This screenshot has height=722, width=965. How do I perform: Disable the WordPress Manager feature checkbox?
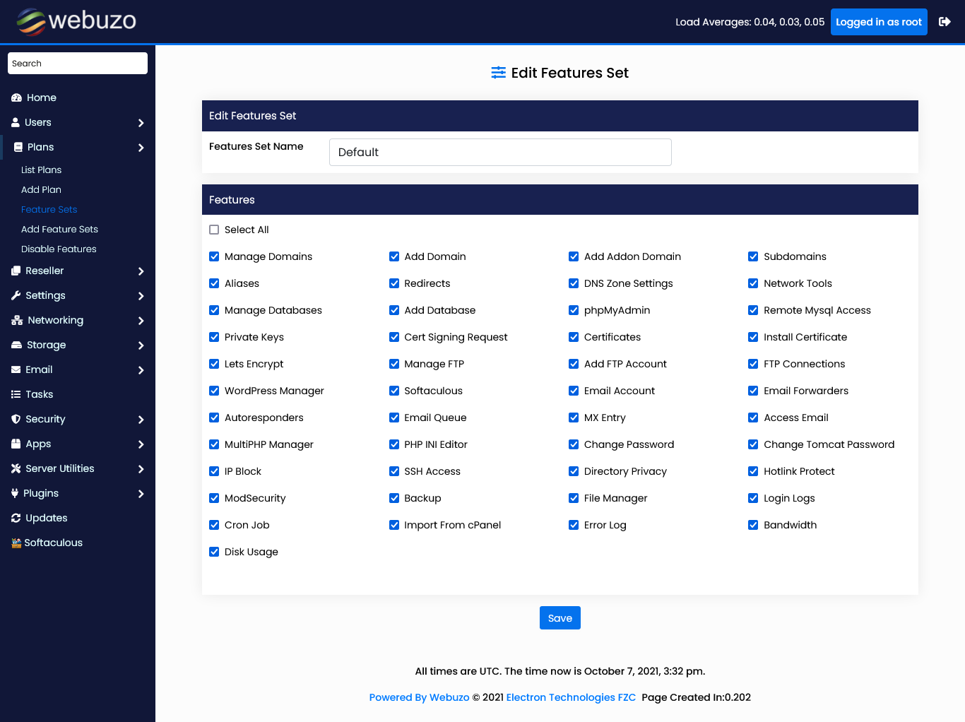214,391
